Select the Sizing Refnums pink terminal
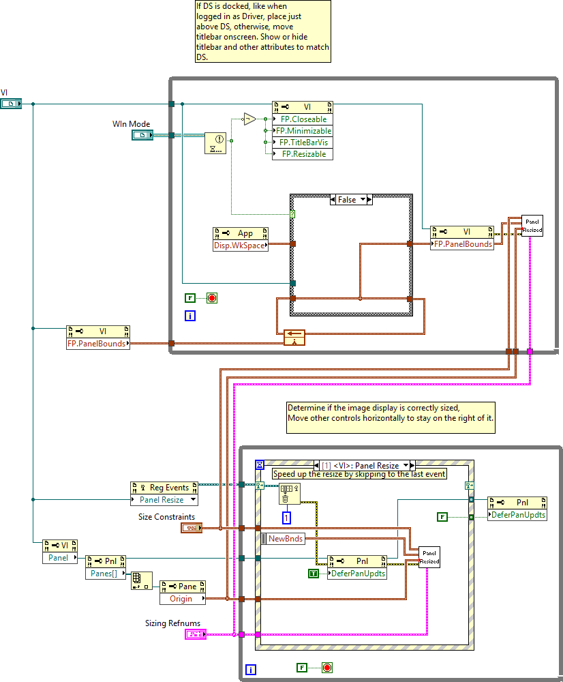The width and height of the screenshot is (563, 682). pyautogui.click(x=195, y=635)
